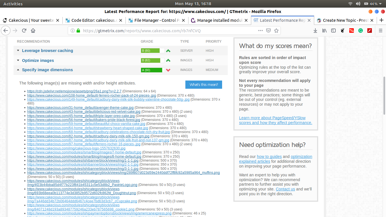The width and height of the screenshot is (386, 217).
Task: Click the Contact us link
Action: 285,189
